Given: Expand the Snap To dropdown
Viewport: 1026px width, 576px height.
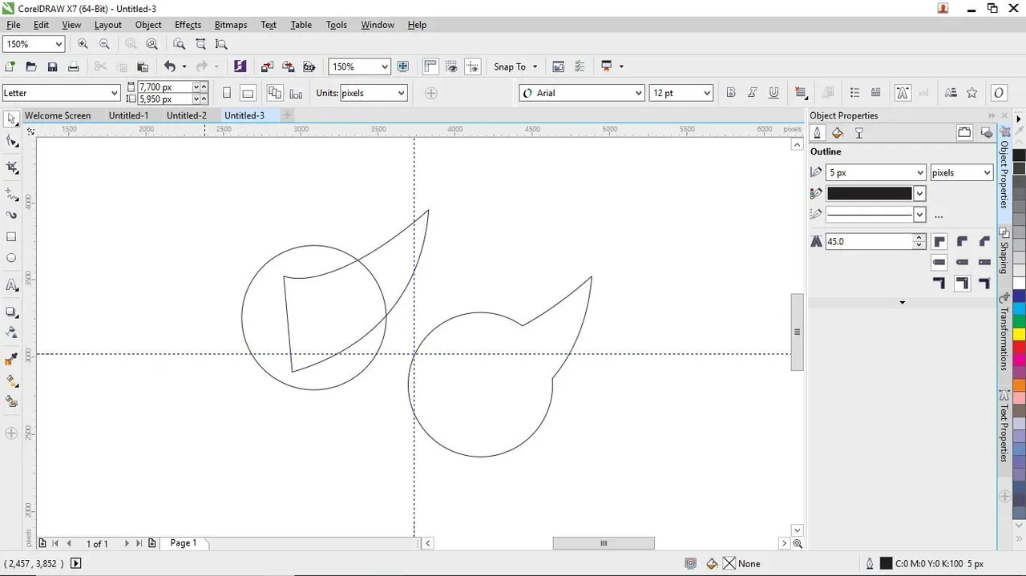Looking at the screenshot, I should pos(535,66).
